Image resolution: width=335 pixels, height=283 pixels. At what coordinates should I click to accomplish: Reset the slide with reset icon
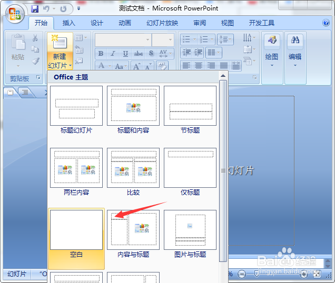(x=79, y=50)
